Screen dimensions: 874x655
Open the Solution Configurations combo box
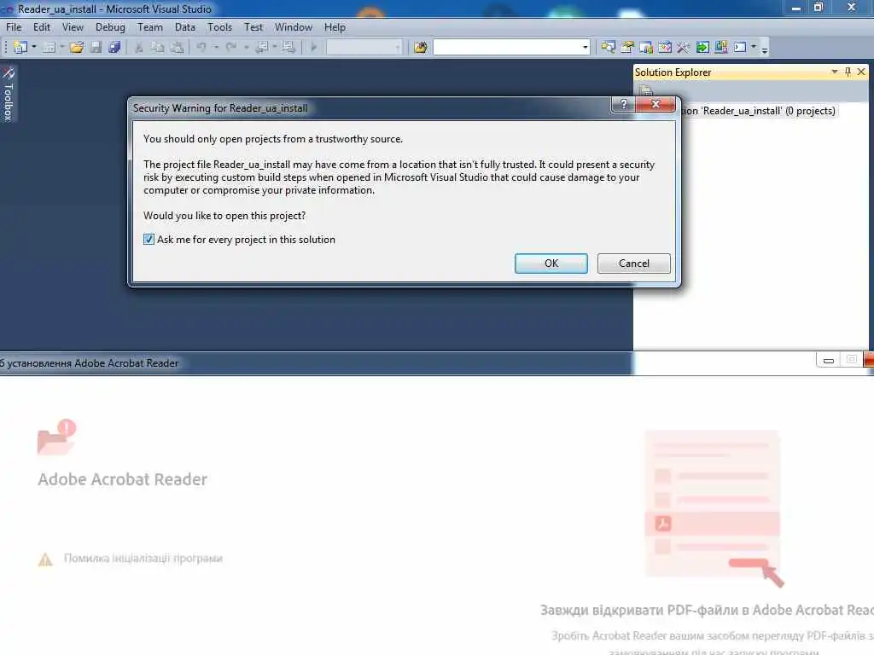click(364, 48)
